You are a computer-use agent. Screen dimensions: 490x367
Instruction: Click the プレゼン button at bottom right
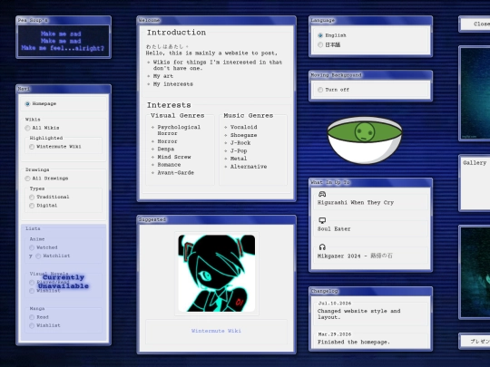pyautogui.click(x=475, y=341)
